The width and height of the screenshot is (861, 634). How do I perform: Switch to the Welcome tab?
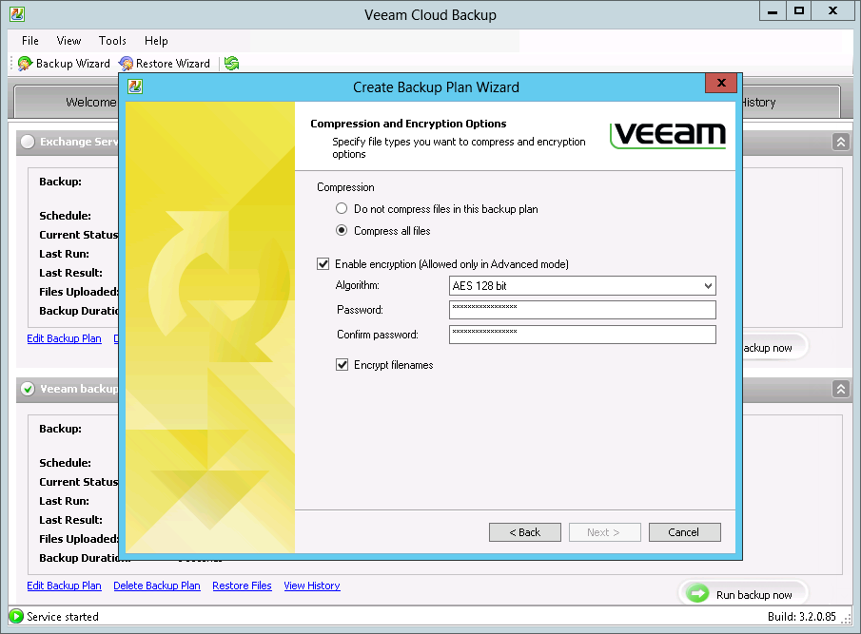[x=67, y=102]
